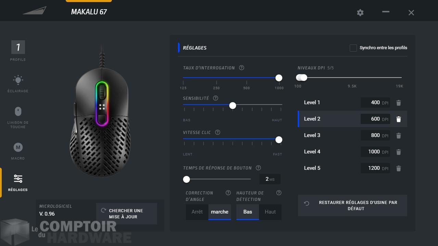Show help for Hauteur de détection
The image size is (438, 246).
[x=279, y=193]
